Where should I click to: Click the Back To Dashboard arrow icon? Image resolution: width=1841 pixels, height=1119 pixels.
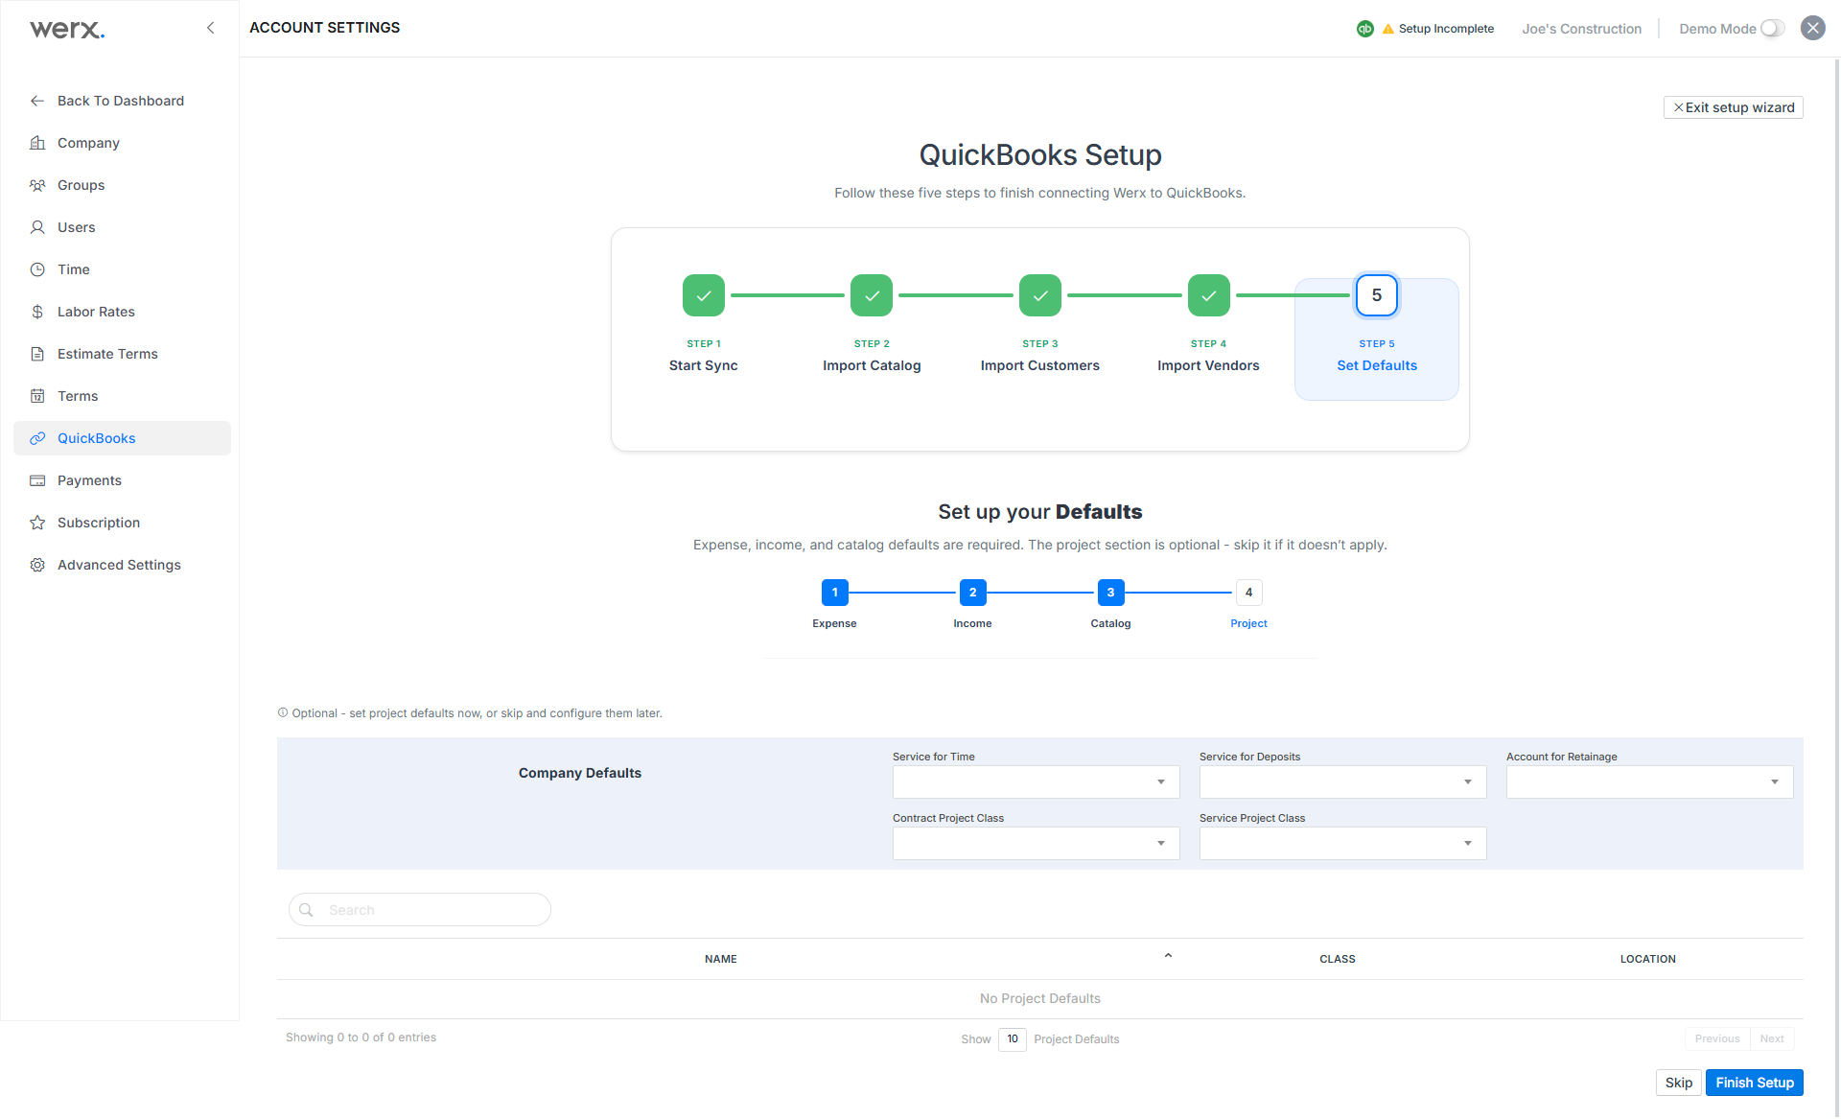point(37,101)
